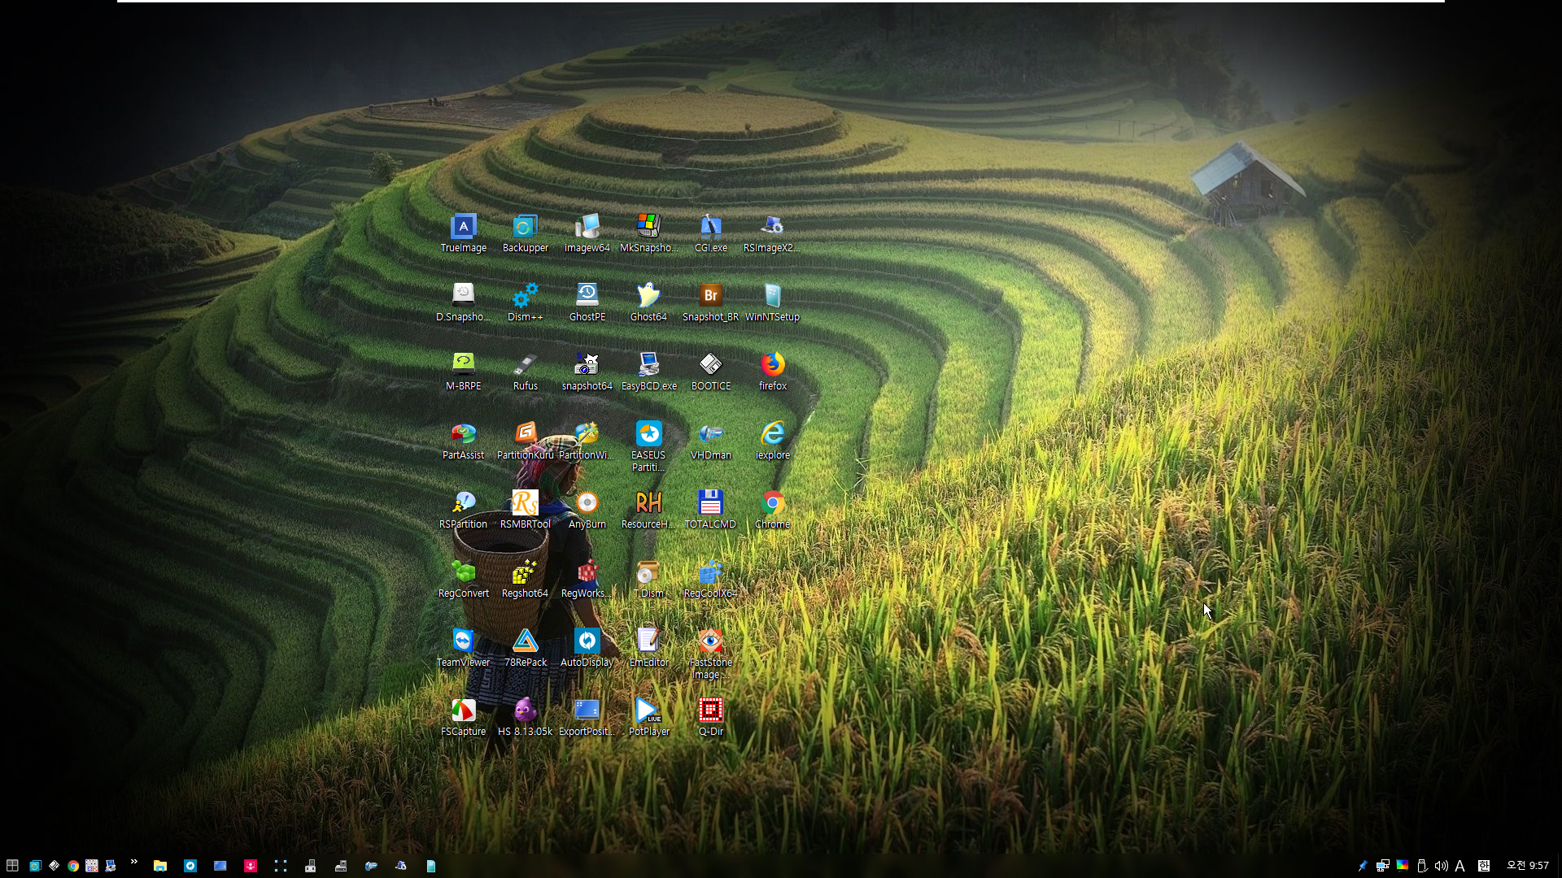Select the ResourceHacker RH icon

click(648, 510)
